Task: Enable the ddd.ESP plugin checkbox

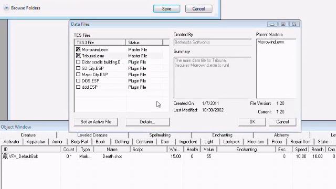Action: click(78, 87)
